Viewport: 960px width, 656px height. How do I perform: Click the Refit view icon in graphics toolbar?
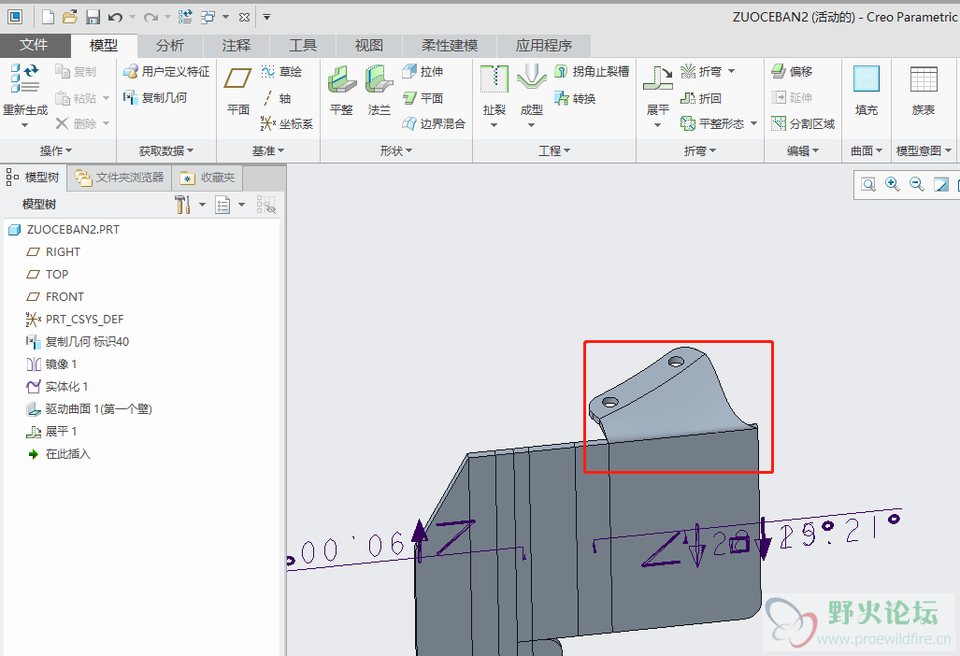point(868,184)
